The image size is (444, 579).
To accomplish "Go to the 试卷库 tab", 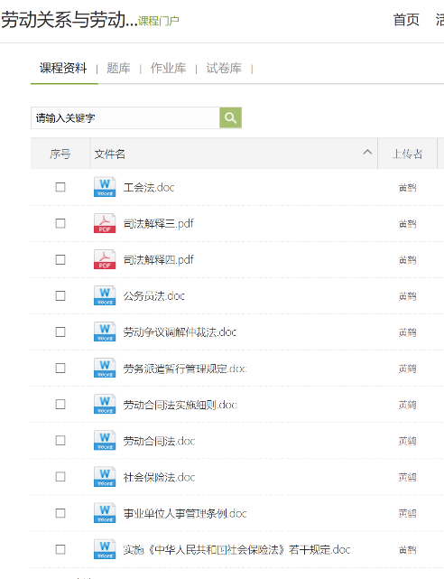I will (x=224, y=68).
